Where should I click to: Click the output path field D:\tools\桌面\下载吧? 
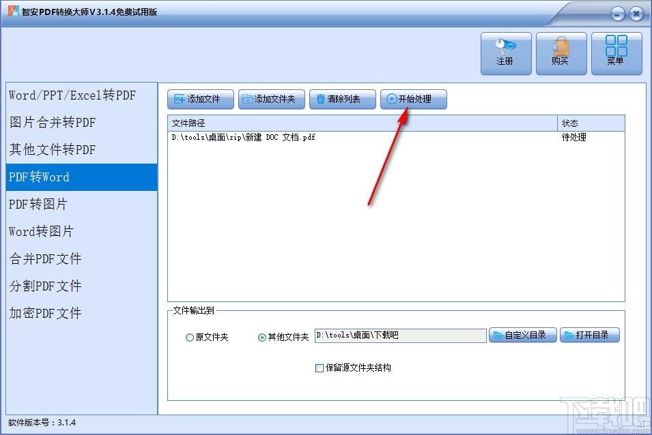coord(401,335)
